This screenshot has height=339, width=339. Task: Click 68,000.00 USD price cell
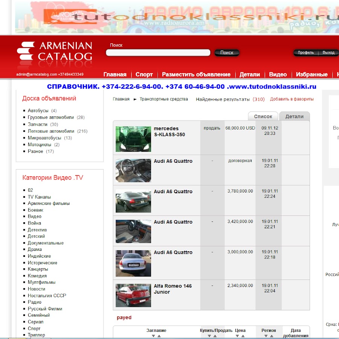click(x=240, y=128)
